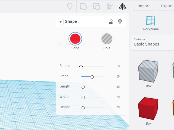
Task: Click the Length slider handle
Action: click(83, 87)
